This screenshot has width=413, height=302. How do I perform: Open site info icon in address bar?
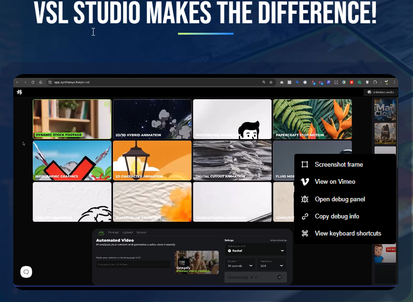(x=50, y=82)
